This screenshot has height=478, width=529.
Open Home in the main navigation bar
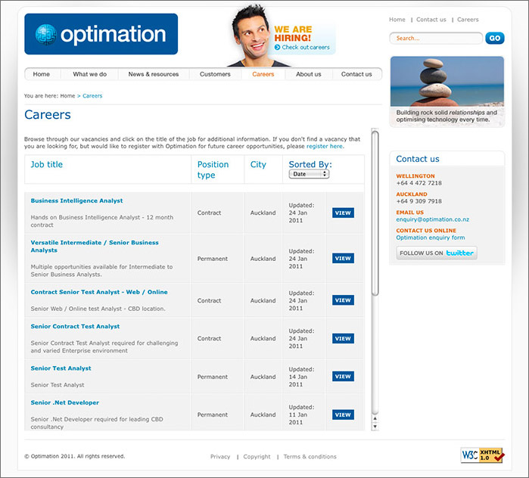pos(42,74)
